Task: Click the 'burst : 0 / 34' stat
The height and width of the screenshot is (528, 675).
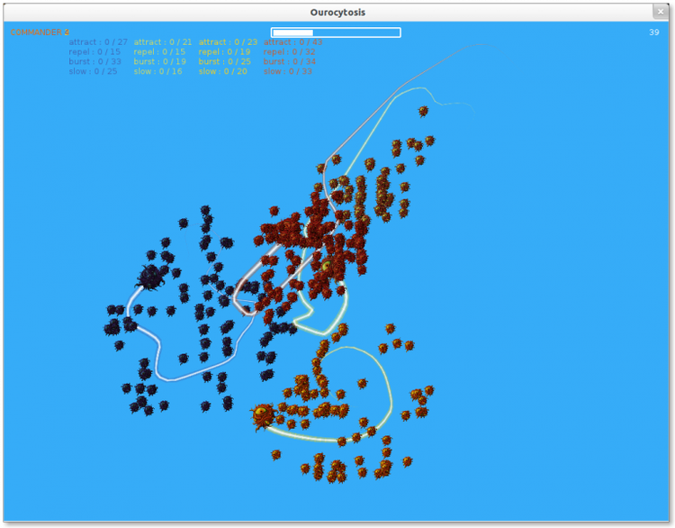Action: click(290, 61)
